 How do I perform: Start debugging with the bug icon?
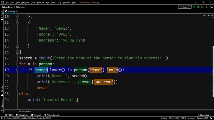[x=198, y=7]
